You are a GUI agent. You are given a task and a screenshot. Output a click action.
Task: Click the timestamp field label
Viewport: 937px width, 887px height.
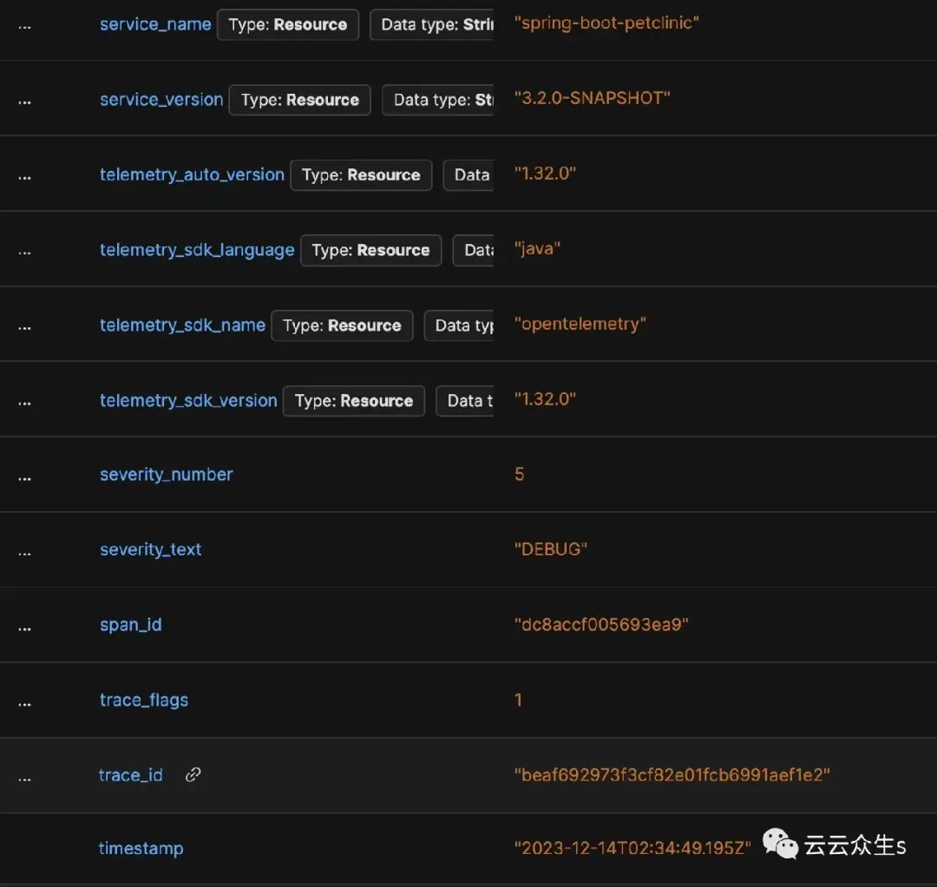[141, 849]
